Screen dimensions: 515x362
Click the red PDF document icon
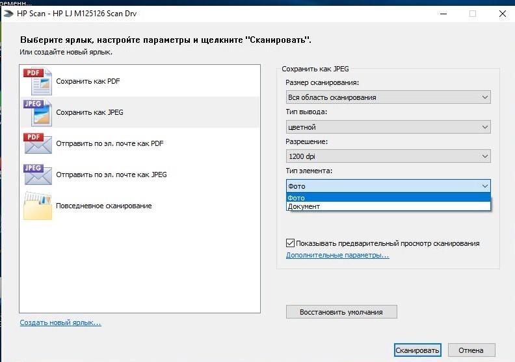click(x=38, y=81)
